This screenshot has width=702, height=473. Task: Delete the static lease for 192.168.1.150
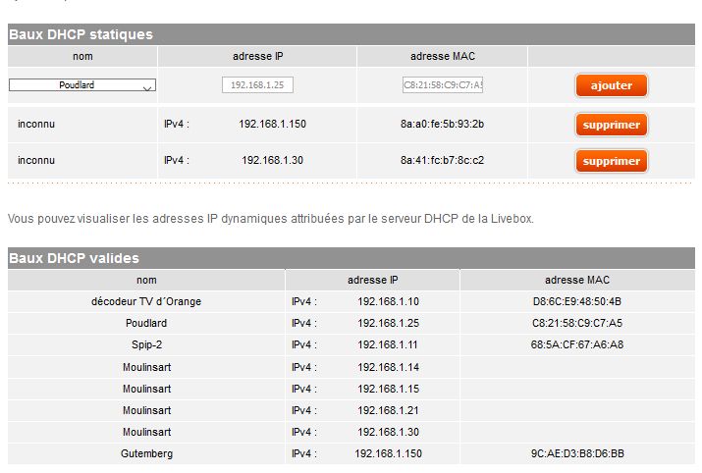click(x=611, y=125)
